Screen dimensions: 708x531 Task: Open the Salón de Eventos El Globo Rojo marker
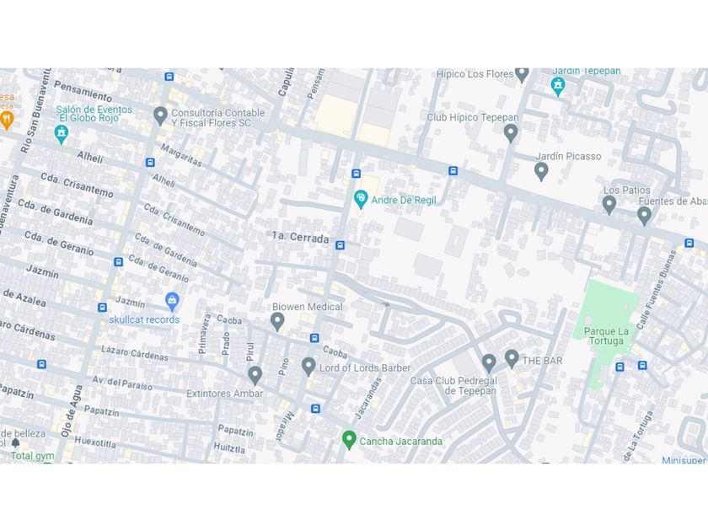pyautogui.click(x=61, y=135)
